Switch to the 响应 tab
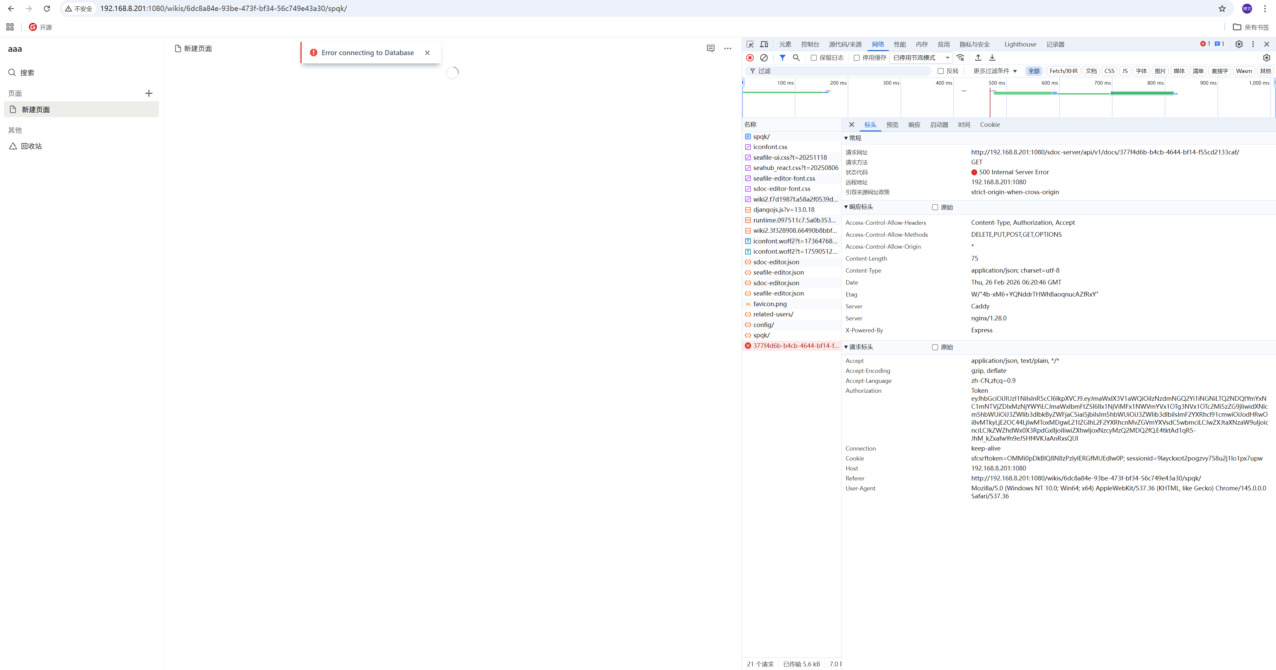Screen dimensions: 1276x670 pos(914,125)
